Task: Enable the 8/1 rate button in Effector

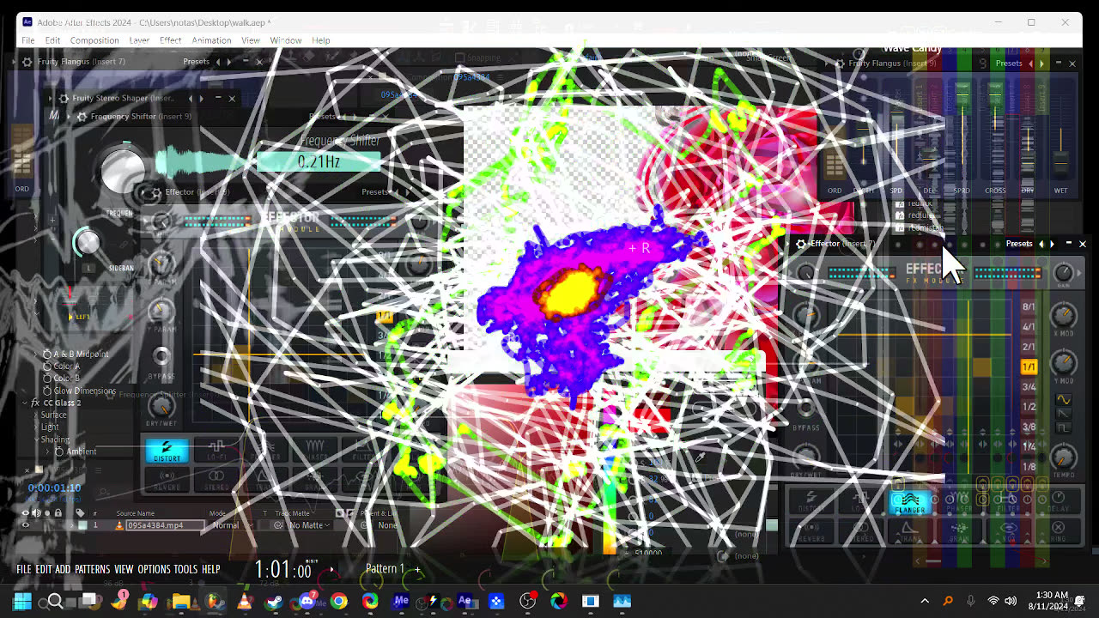Action: (x=1029, y=306)
